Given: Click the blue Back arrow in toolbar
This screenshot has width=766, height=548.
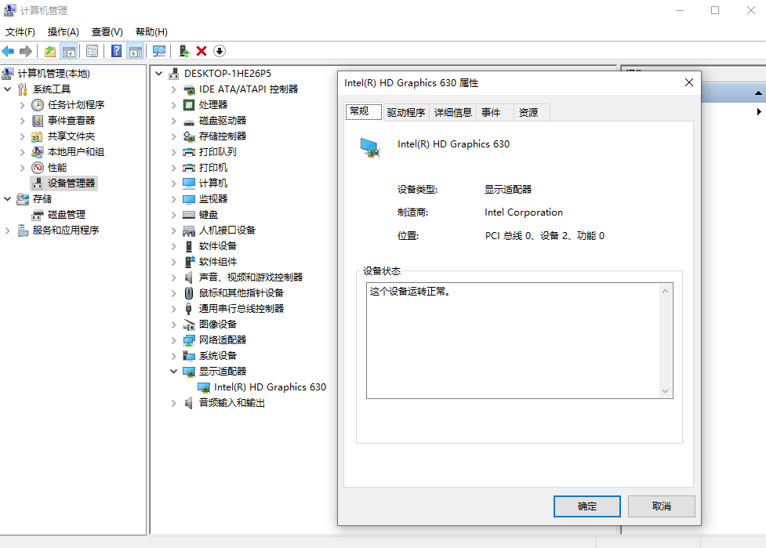Looking at the screenshot, I should [8, 51].
